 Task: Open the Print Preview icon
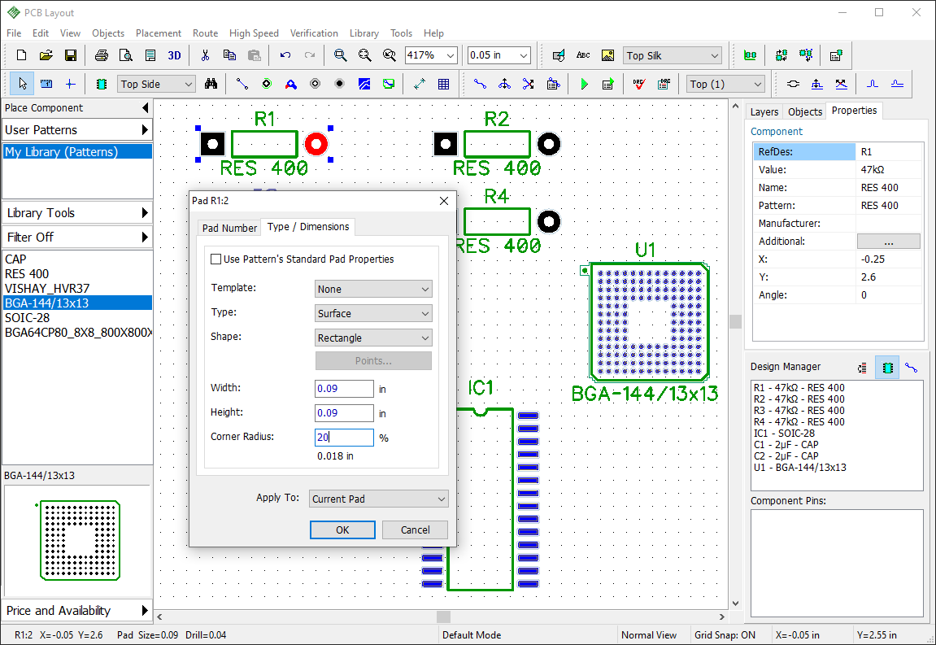126,55
